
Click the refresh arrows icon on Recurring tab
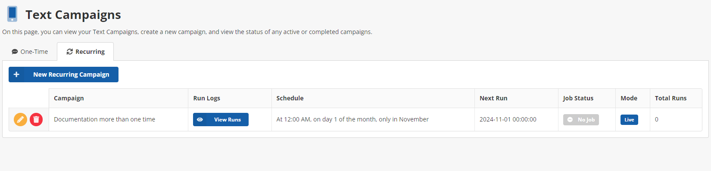click(x=69, y=52)
